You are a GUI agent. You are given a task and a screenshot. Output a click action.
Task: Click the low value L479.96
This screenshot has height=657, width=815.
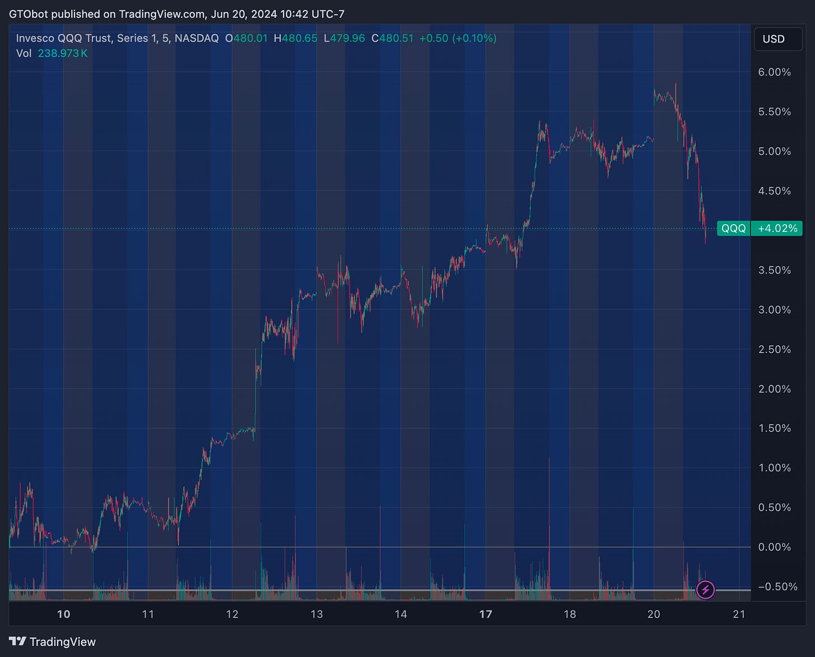click(344, 38)
